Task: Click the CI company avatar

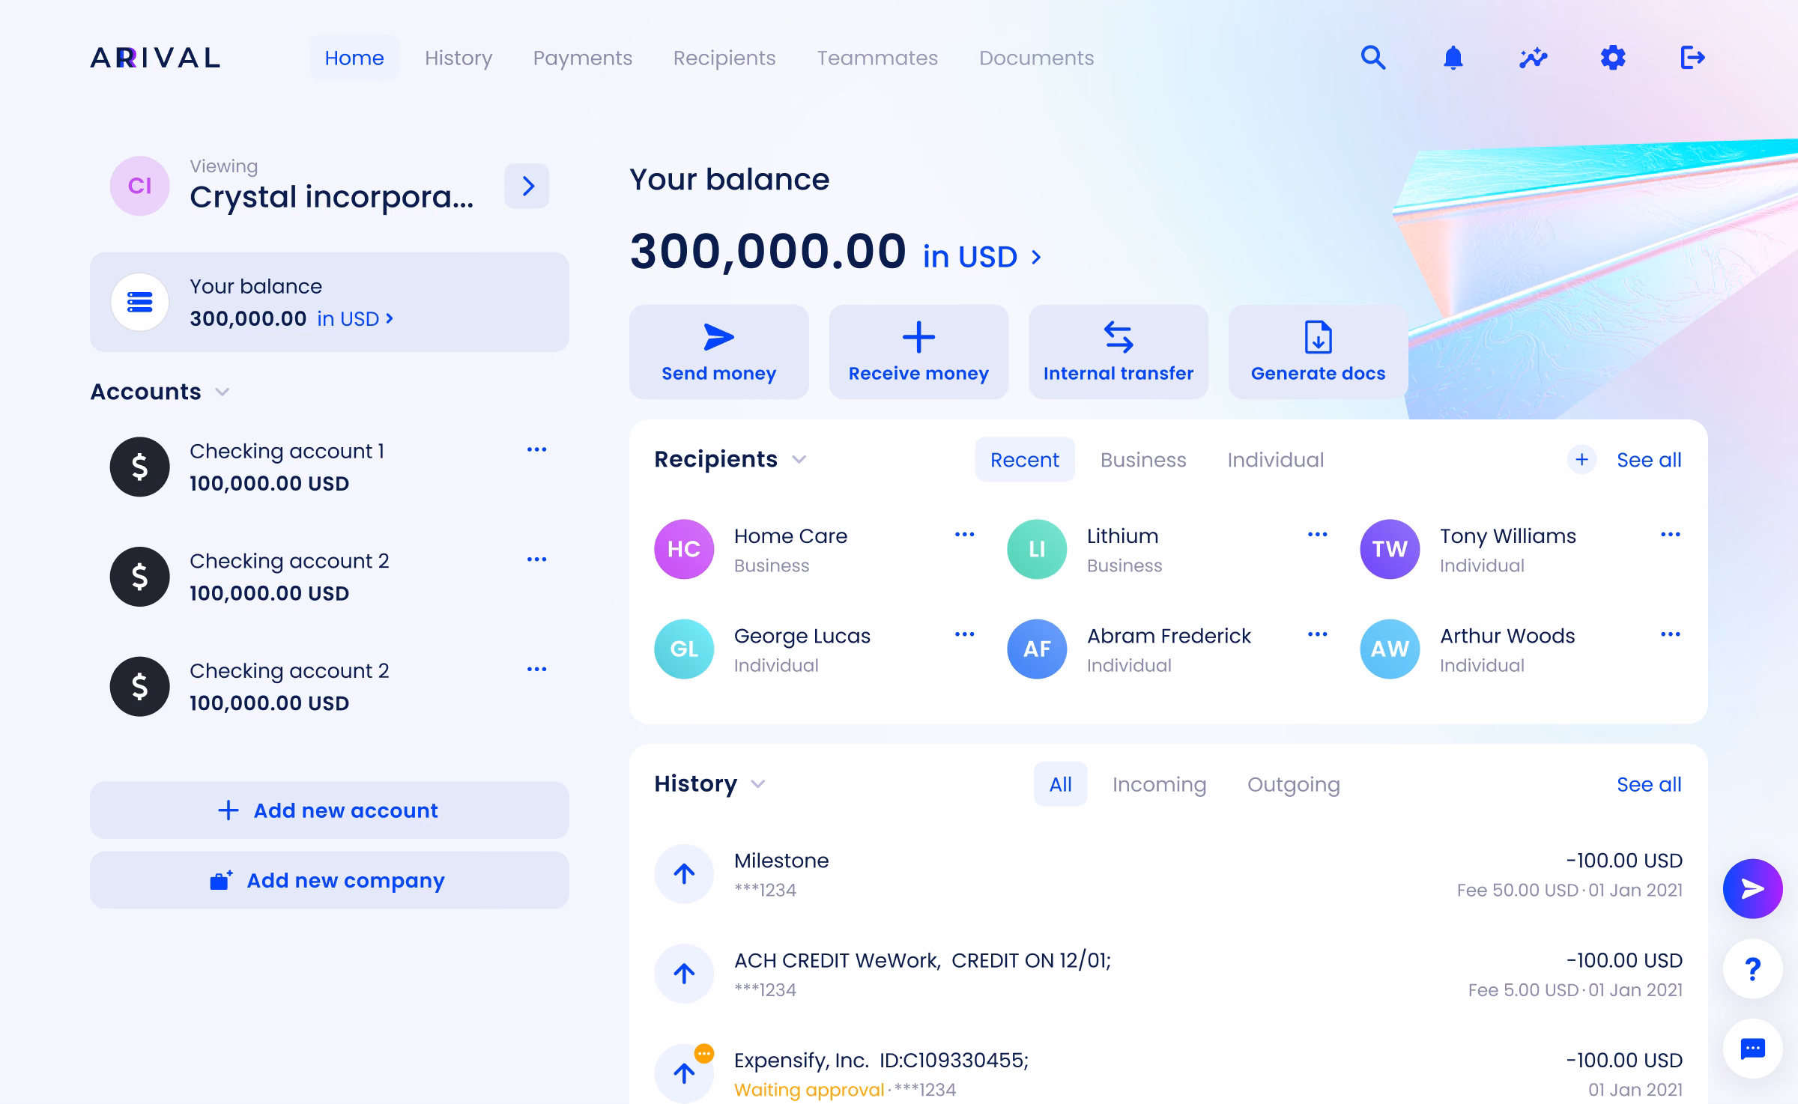Action: pyautogui.click(x=139, y=186)
